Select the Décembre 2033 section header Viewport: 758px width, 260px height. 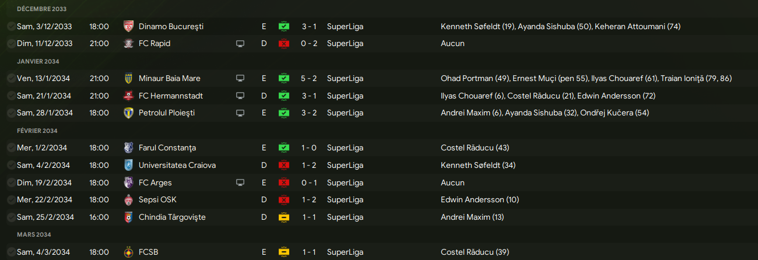(41, 9)
